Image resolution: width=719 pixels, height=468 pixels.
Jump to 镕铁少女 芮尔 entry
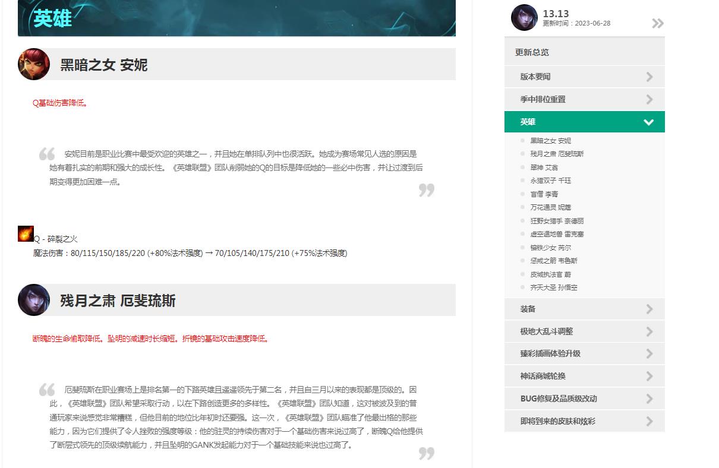[x=550, y=248]
